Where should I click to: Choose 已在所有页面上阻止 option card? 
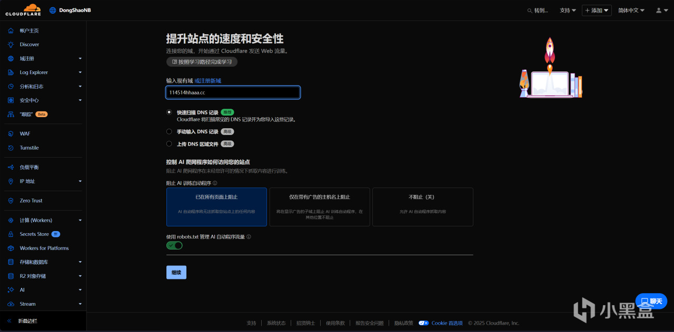pos(216,207)
